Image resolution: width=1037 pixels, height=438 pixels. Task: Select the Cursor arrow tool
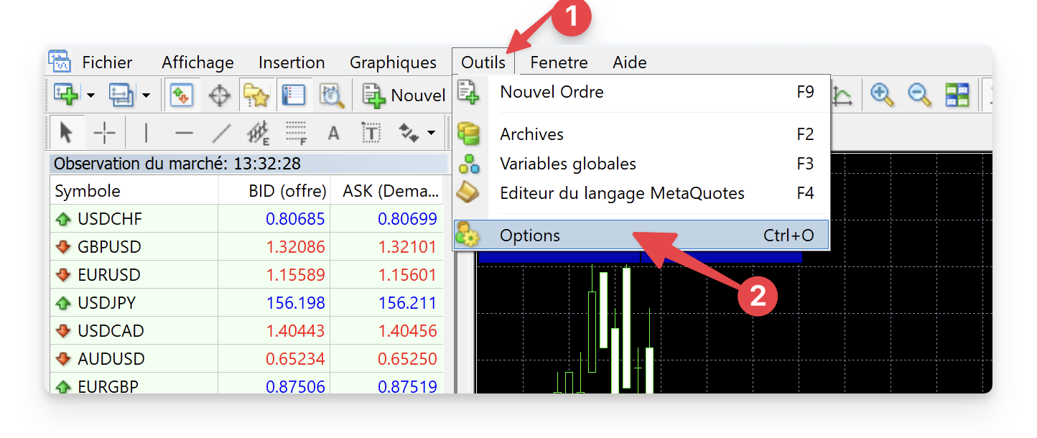[67, 133]
